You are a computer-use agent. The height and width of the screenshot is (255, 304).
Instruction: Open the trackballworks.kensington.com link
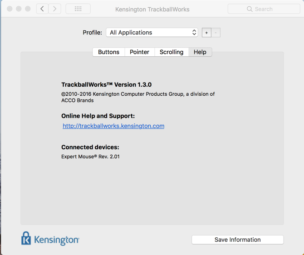(x=113, y=126)
